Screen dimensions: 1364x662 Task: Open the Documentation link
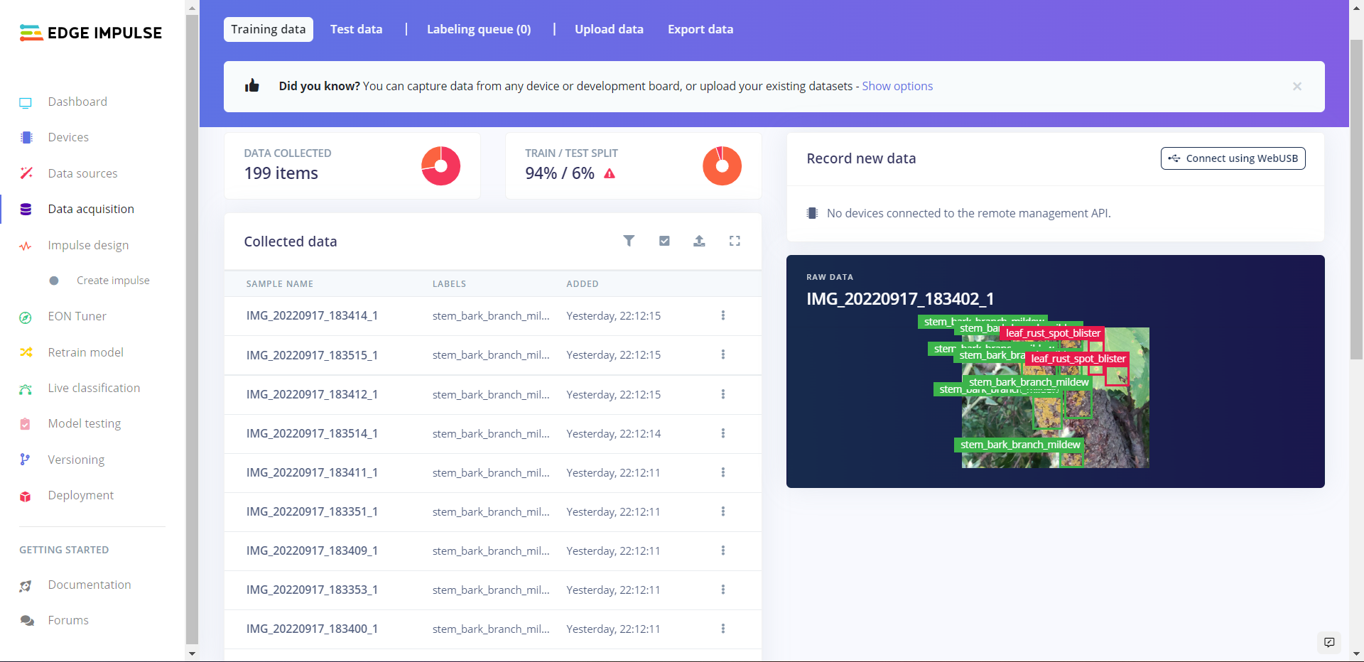(x=90, y=585)
